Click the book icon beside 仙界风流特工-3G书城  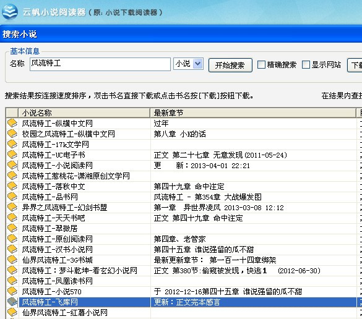click(12, 260)
